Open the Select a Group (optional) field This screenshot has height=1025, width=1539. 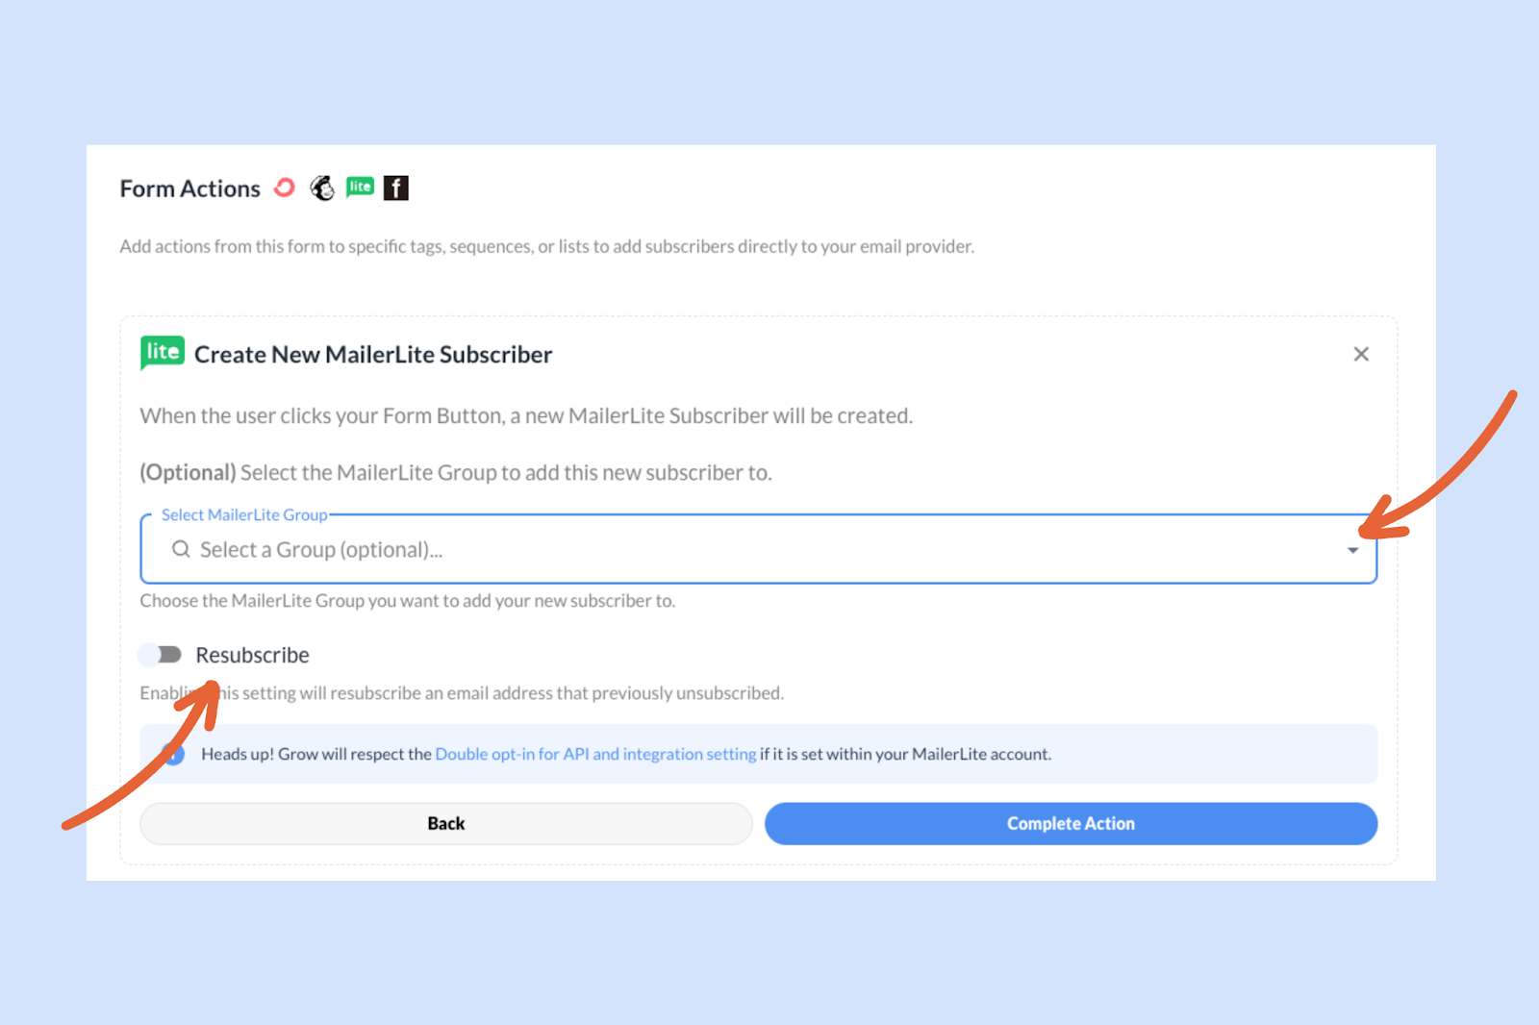click(758, 549)
